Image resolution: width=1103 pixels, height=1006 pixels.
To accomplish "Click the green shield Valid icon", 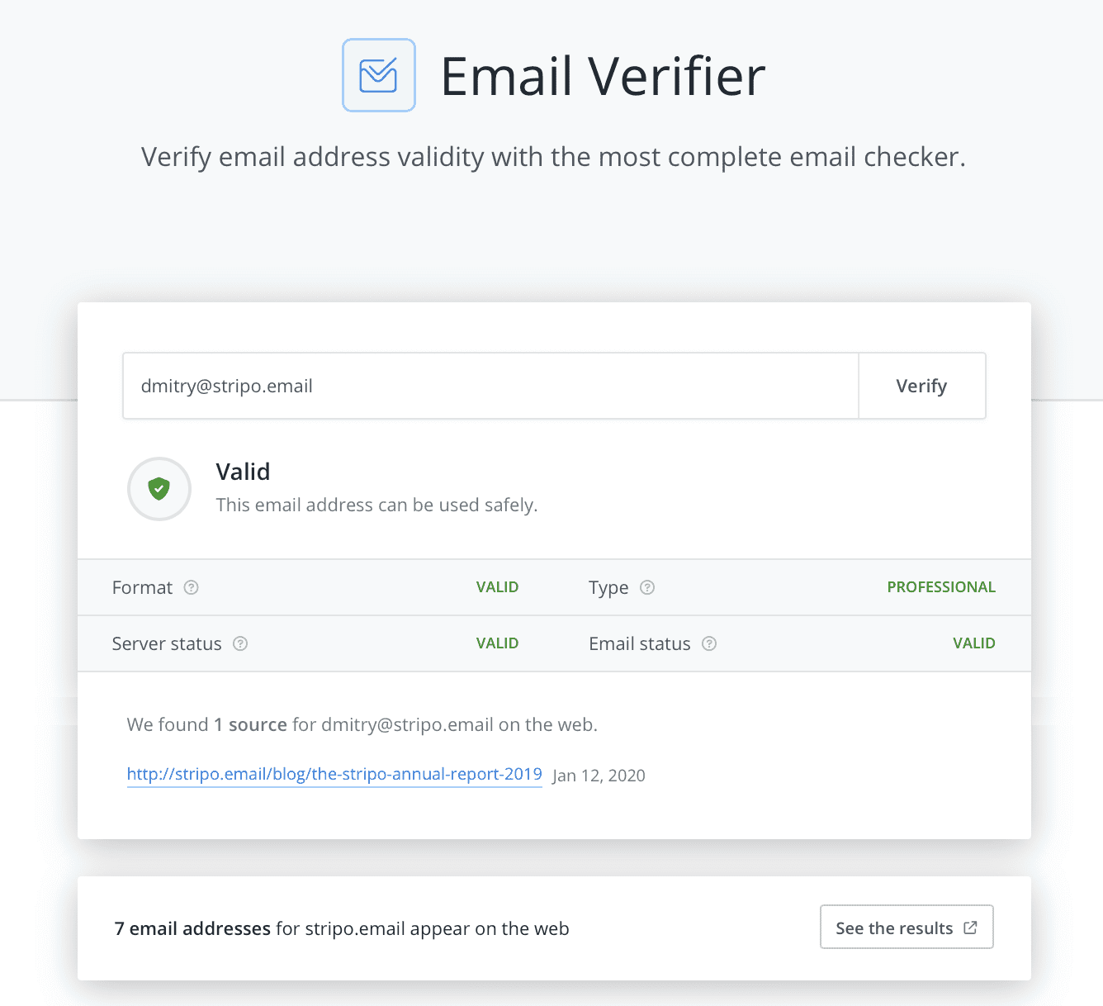I will tap(159, 489).
